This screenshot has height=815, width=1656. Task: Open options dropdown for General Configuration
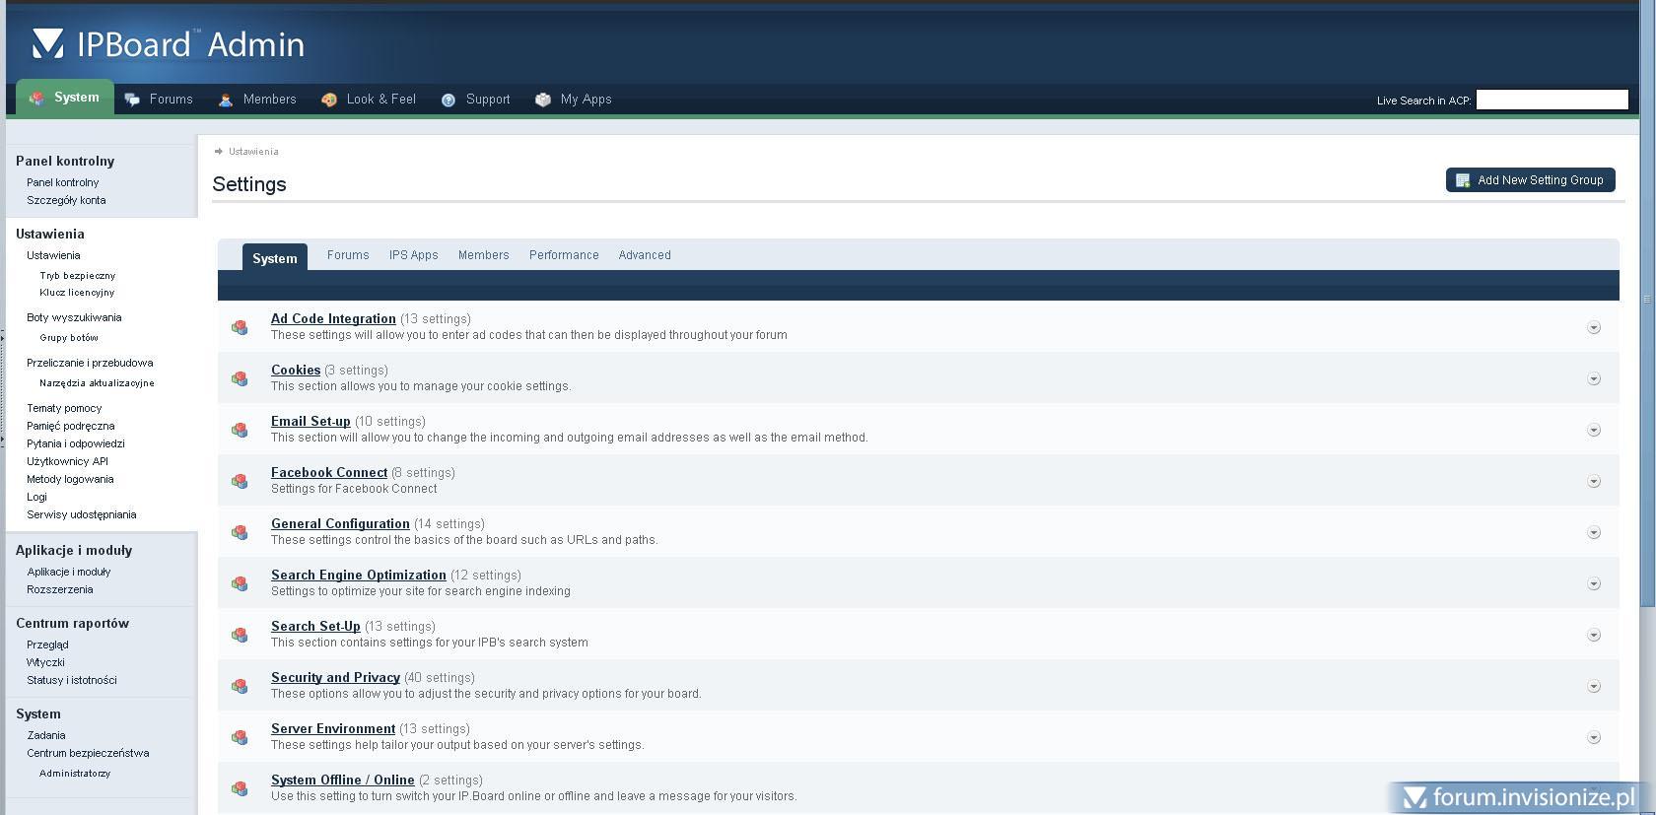[1593, 532]
